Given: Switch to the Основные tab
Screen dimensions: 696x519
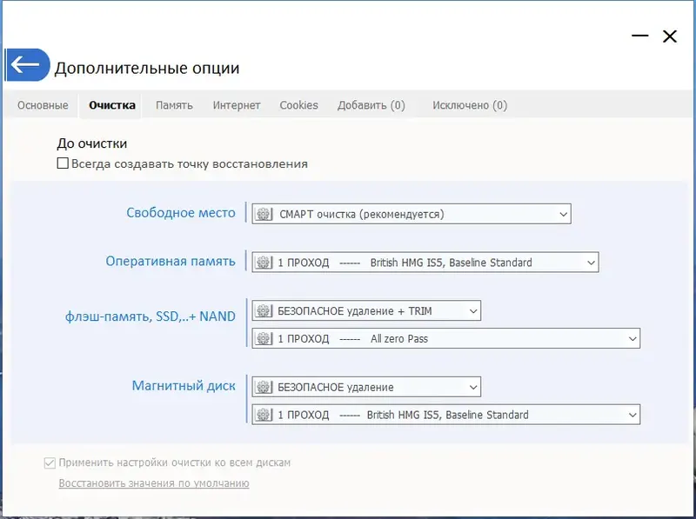Looking at the screenshot, I should [x=43, y=104].
